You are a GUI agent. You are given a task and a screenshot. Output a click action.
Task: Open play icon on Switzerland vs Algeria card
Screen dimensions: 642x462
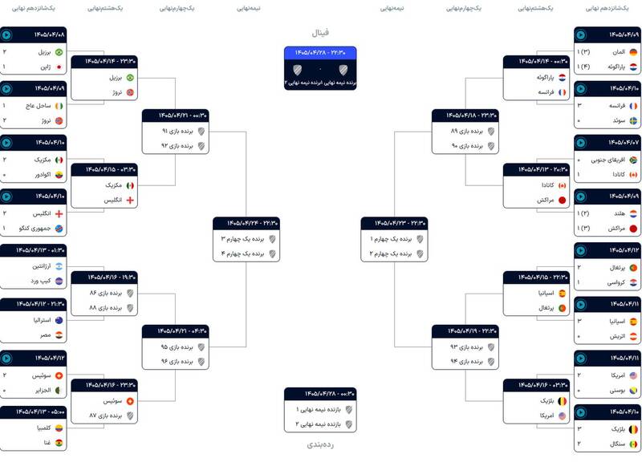pyautogui.click(x=6, y=359)
